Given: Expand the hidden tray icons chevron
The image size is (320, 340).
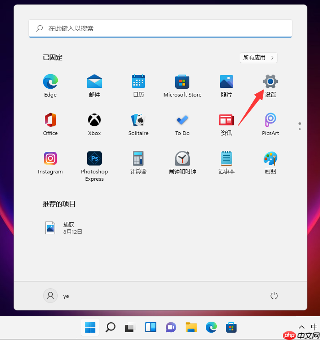Looking at the screenshot, I should click(x=302, y=327).
